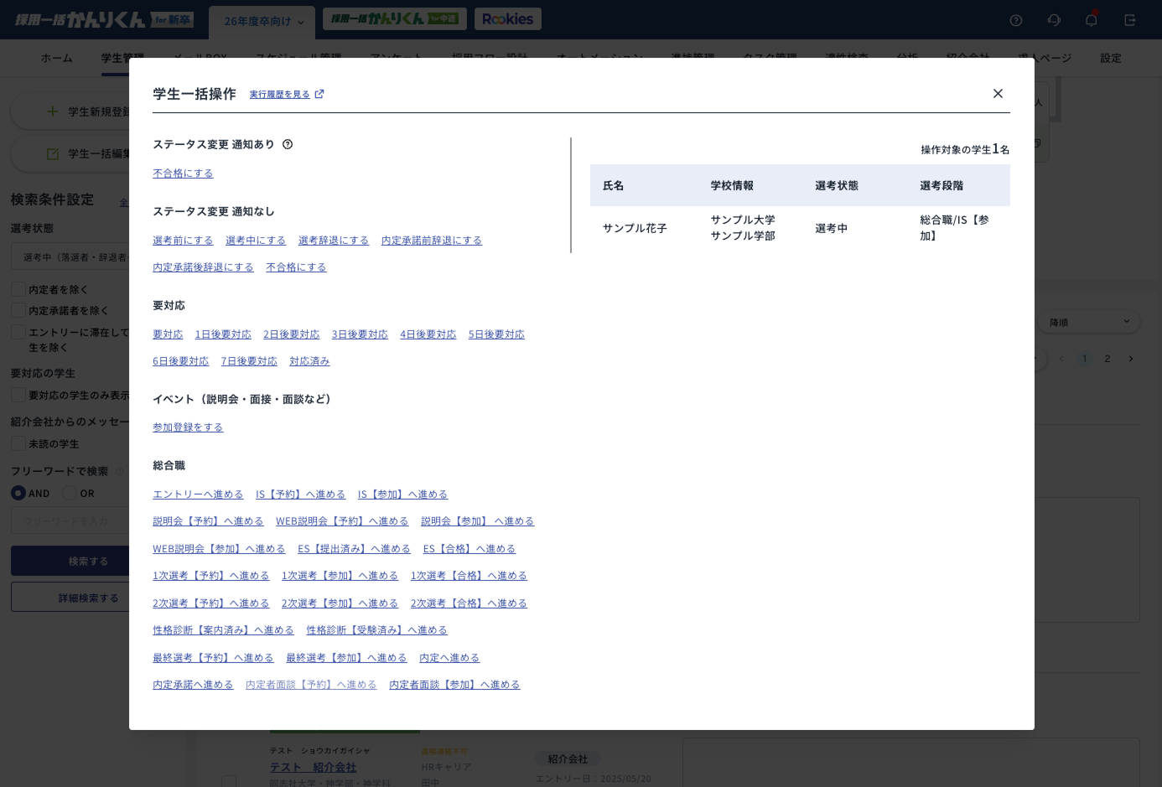This screenshot has width=1162, height=787.
Task: Open the 降順 sort order dropdown
Action: 1090,322
